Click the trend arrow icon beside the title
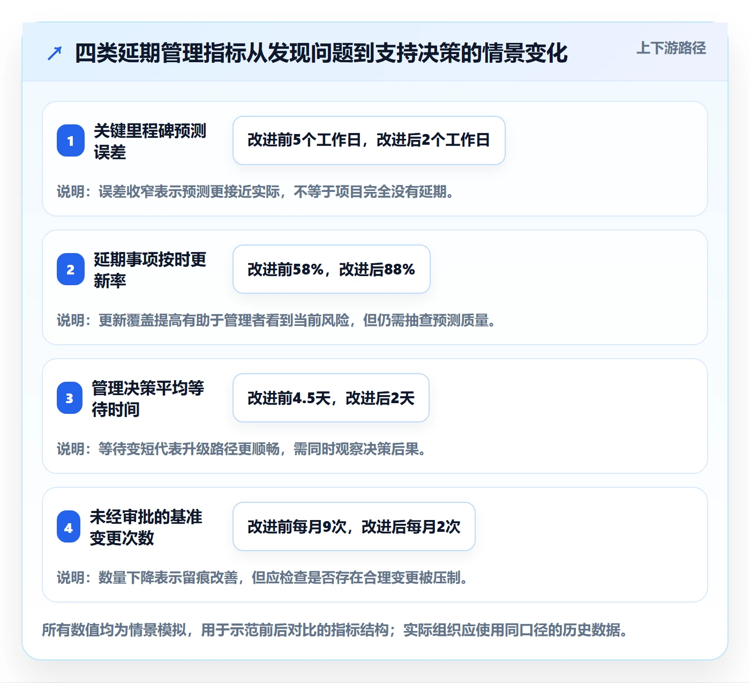The image size is (750, 683). pyautogui.click(x=54, y=53)
